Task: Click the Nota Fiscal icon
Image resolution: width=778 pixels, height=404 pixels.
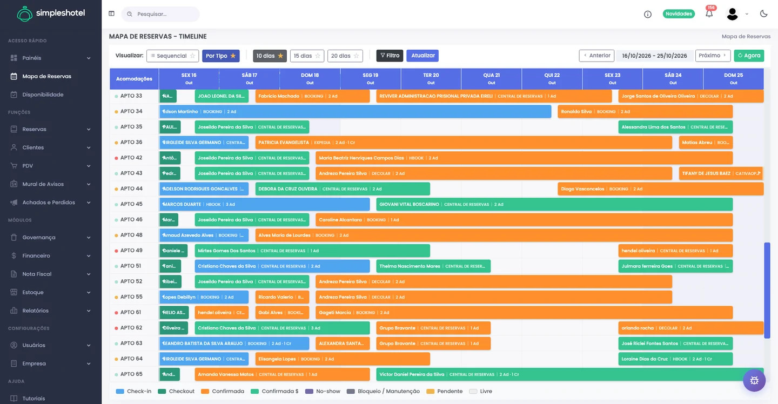Action: coord(14,274)
